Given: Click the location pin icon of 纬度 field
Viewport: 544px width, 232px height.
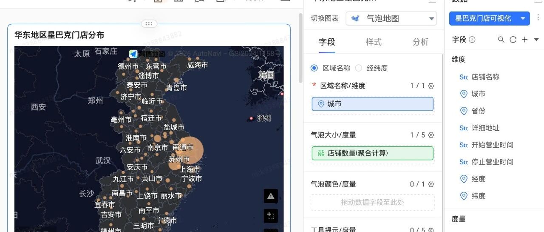Looking at the screenshot, I should (x=464, y=196).
